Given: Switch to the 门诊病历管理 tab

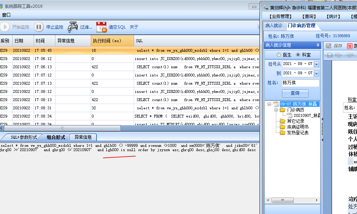Looking at the screenshot, I should point(302,25).
